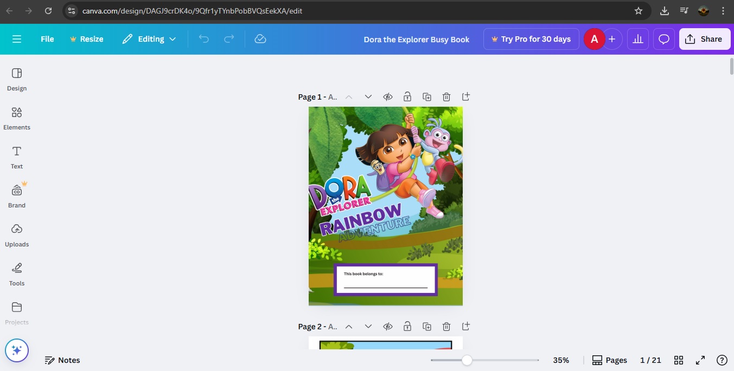This screenshot has height=371, width=734.
Task: Delete Page 1 with trash icon
Action: click(x=446, y=97)
